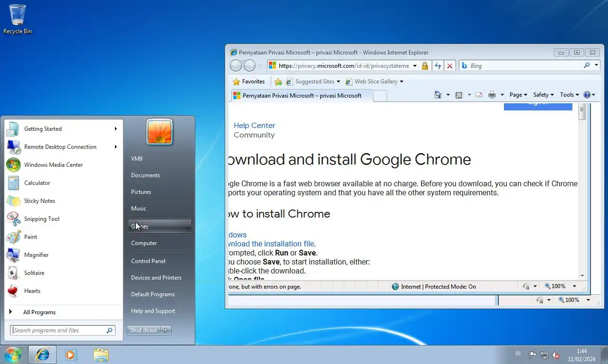Open Devices and Printers

pos(160,278)
